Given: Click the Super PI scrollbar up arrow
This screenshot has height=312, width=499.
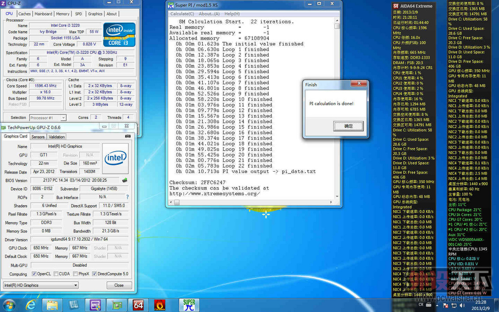Looking at the screenshot, I should pyautogui.click(x=337, y=20).
